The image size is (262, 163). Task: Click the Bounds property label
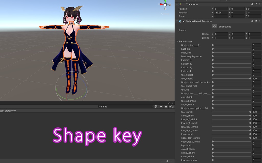[x=182, y=30]
